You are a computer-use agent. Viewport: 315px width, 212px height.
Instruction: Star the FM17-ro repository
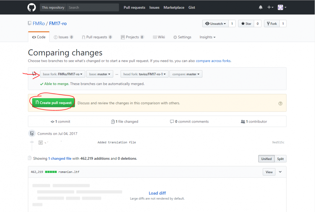pos(246,24)
